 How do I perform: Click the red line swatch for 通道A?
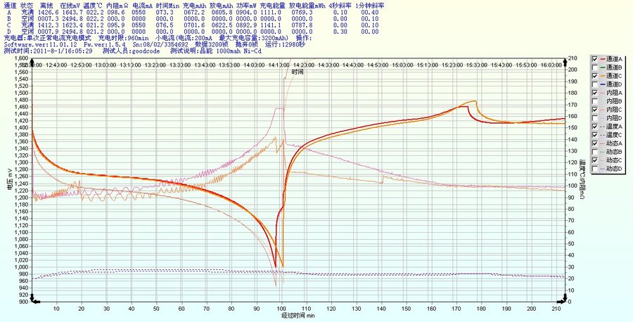[603, 58]
